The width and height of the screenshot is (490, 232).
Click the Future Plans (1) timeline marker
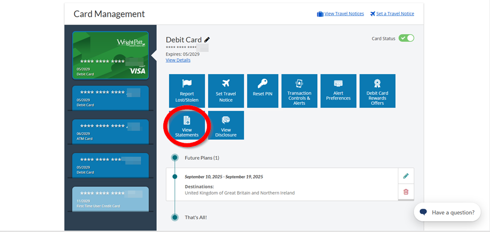pos(175,157)
